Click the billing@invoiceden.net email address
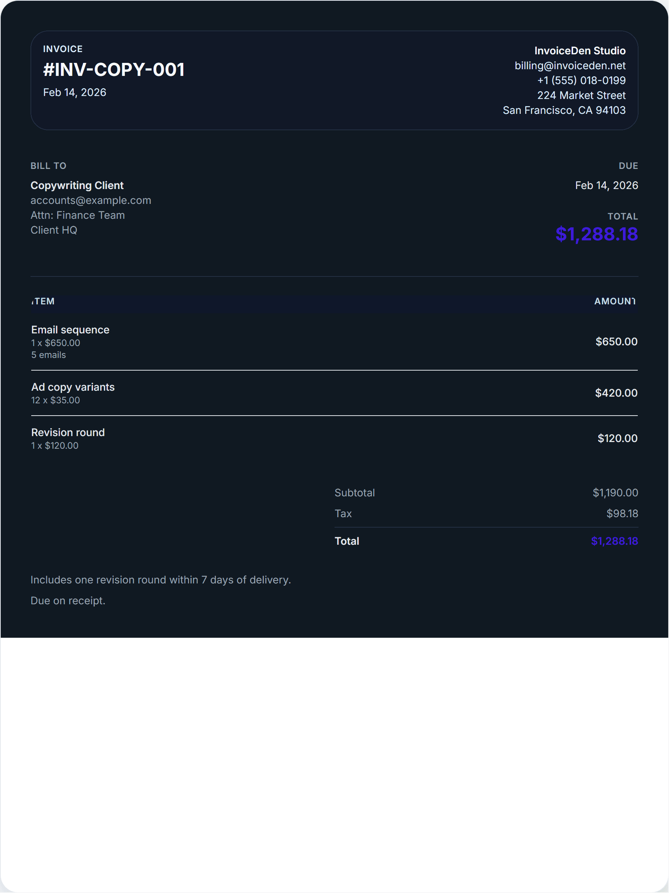The width and height of the screenshot is (669, 893). pyautogui.click(x=570, y=66)
